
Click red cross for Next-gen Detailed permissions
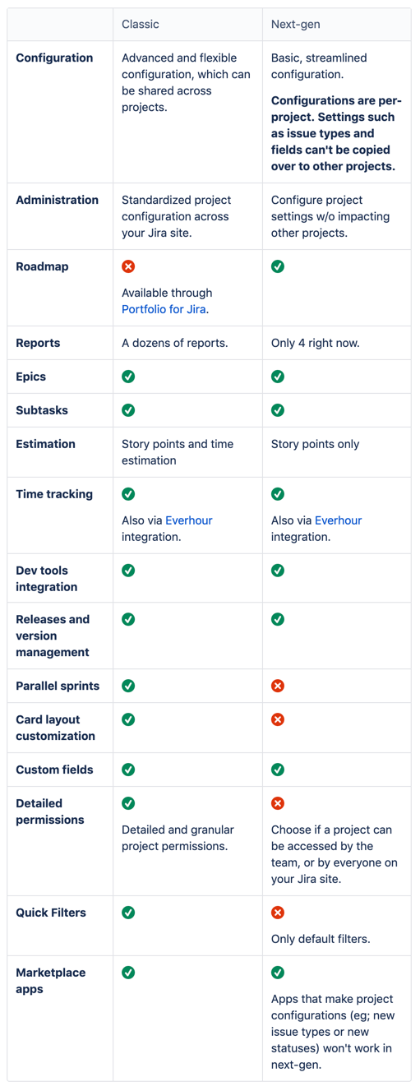(x=278, y=803)
